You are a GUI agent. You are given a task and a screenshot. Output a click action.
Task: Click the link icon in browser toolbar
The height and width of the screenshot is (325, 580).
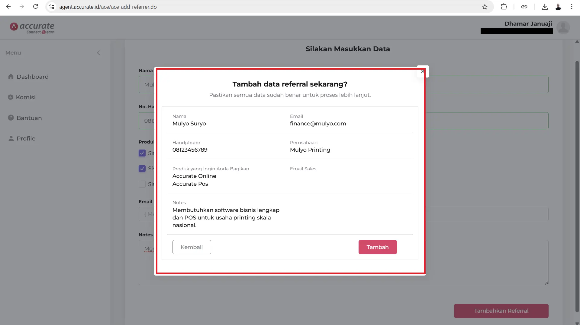[524, 7]
